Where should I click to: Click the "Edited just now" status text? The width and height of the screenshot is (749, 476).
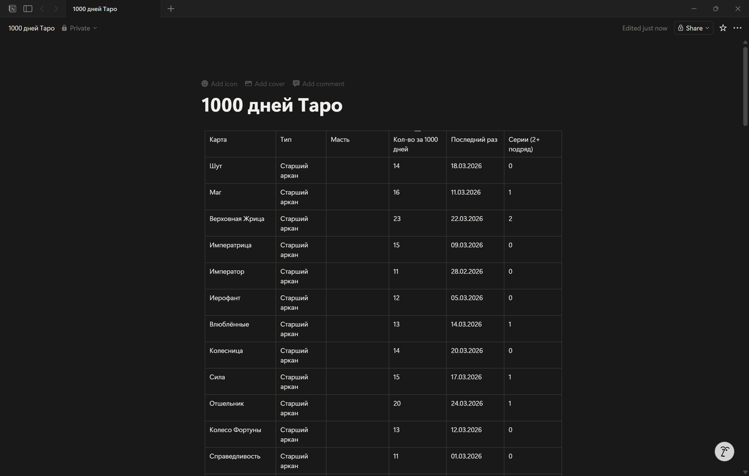point(644,28)
